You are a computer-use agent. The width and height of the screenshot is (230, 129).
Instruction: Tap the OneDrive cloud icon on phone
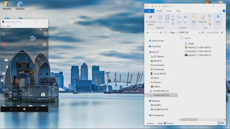pos(6,60)
